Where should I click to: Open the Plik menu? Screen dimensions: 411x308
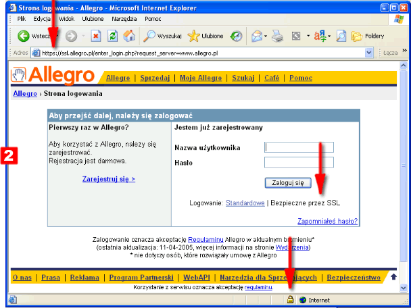click(21, 19)
